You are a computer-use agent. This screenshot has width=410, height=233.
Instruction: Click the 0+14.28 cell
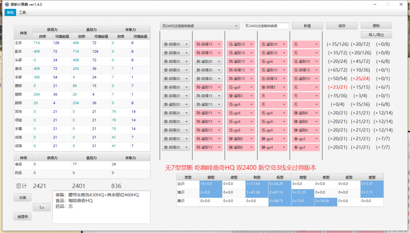point(326,201)
